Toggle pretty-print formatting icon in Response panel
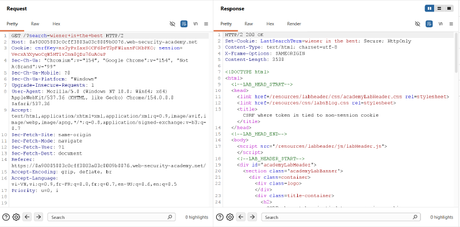Image resolution: width=460 pixels, height=227 pixels. click(x=429, y=24)
